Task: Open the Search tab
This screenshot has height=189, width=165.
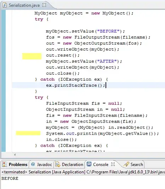Action: [x=133, y=165]
